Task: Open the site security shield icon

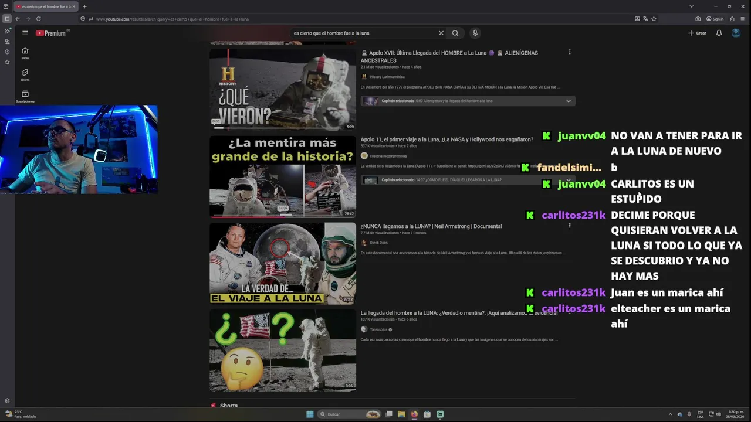Action: click(83, 19)
